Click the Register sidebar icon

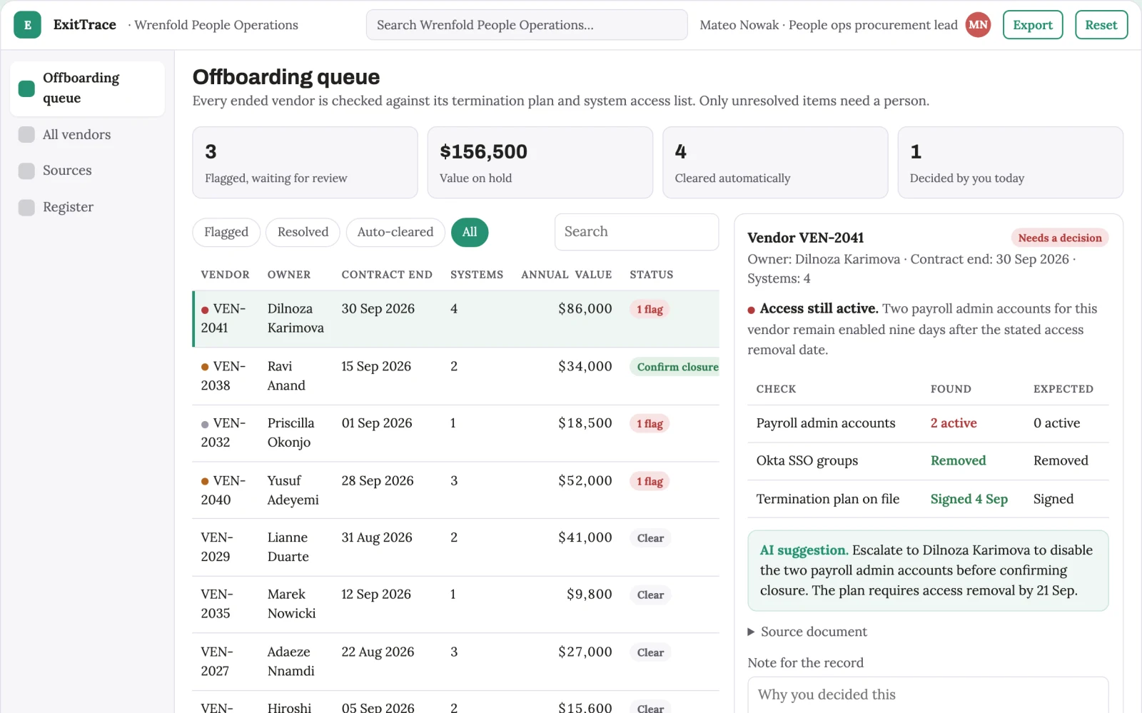coord(26,207)
